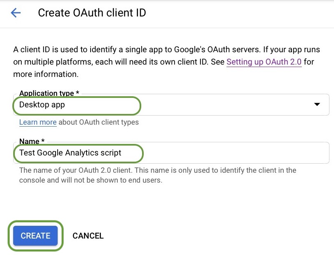The image size is (334, 255).
Task: Click the Application type dropdown arrow
Action: pyautogui.click(x=317, y=104)
